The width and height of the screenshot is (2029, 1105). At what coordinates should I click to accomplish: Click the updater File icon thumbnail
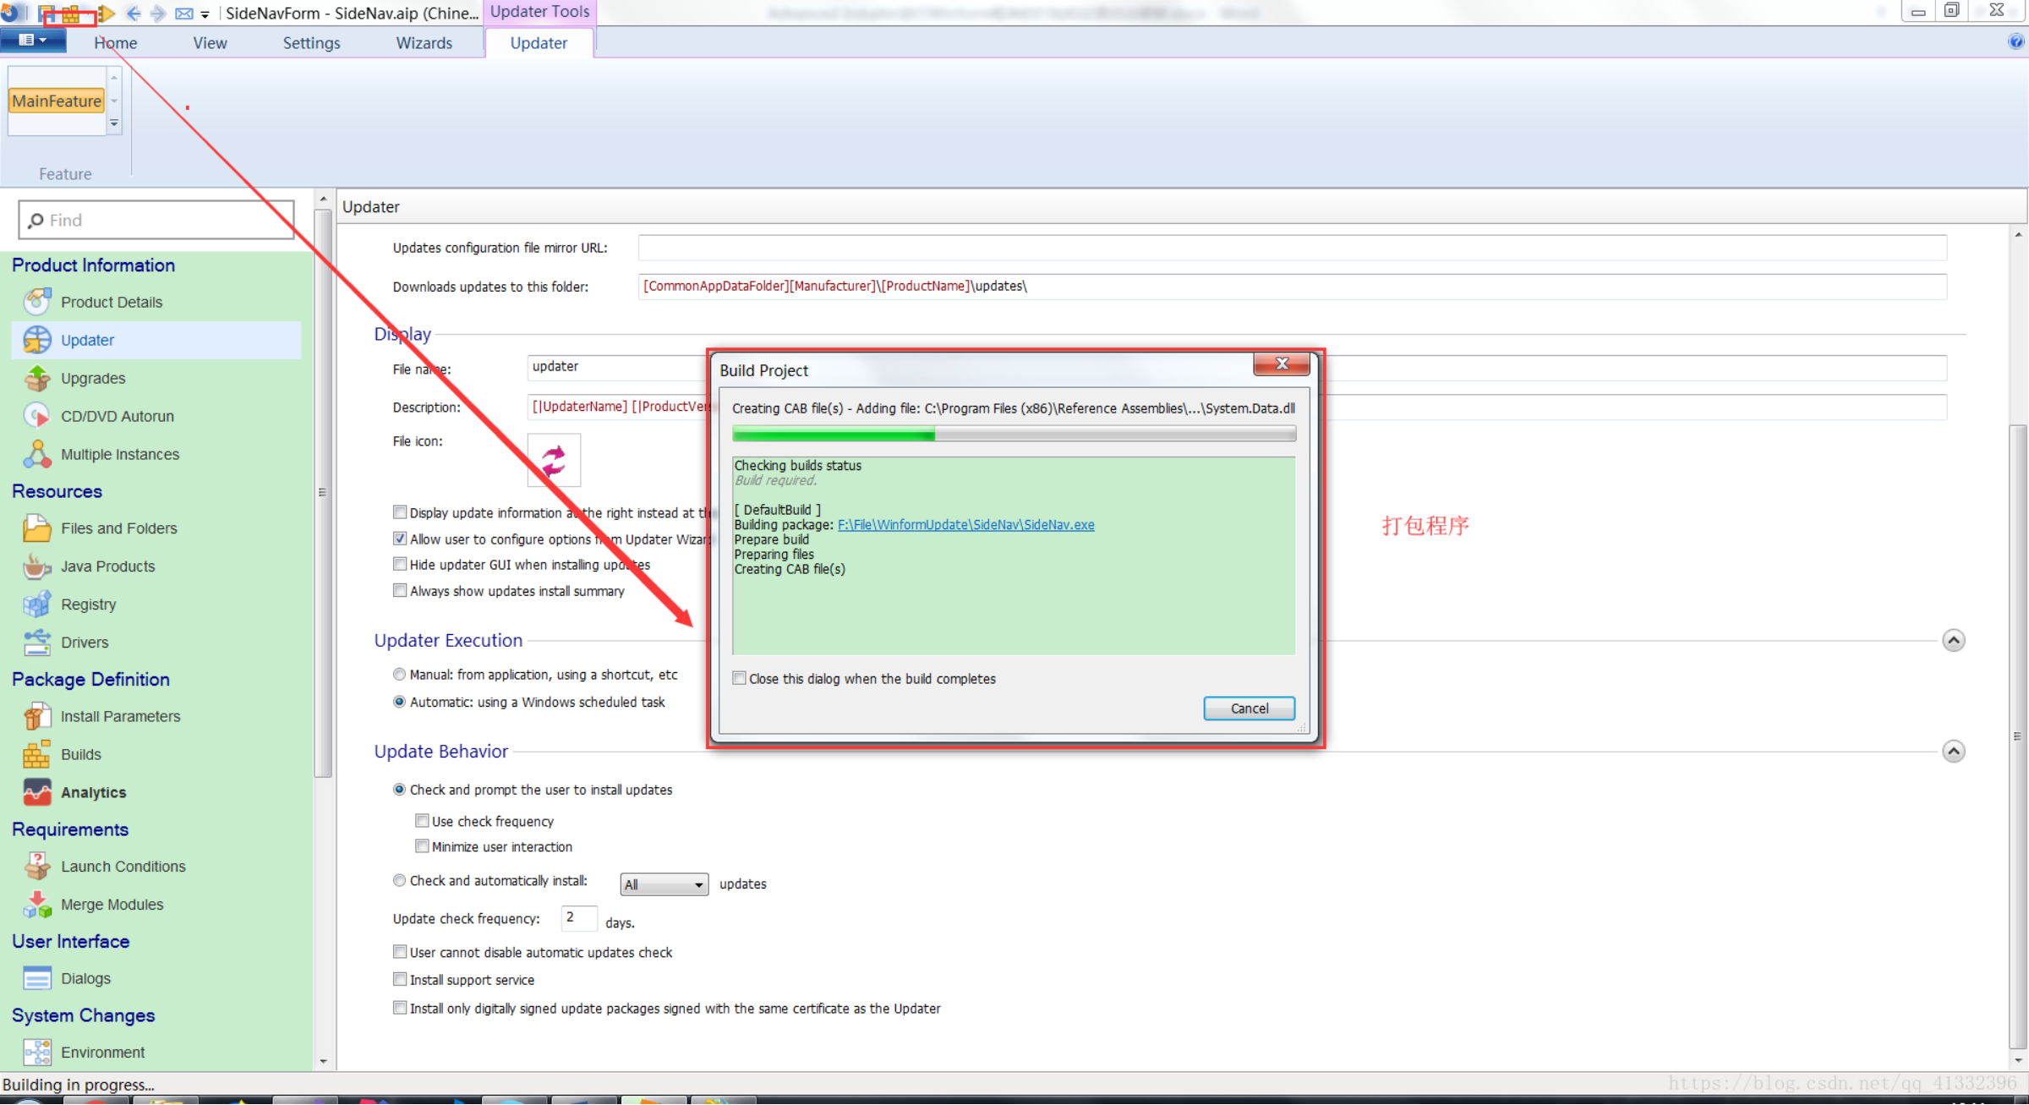click(x=554, y=461)
